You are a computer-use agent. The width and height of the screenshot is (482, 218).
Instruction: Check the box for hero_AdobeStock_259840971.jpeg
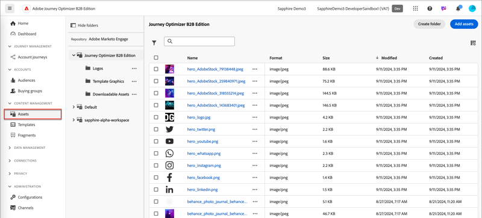click(x=156, y=81)
